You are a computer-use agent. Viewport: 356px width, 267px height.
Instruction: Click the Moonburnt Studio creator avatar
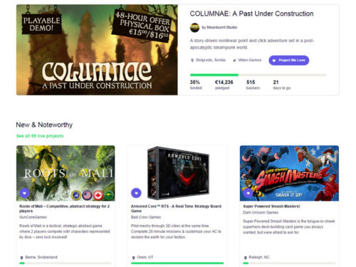(194, 28)
